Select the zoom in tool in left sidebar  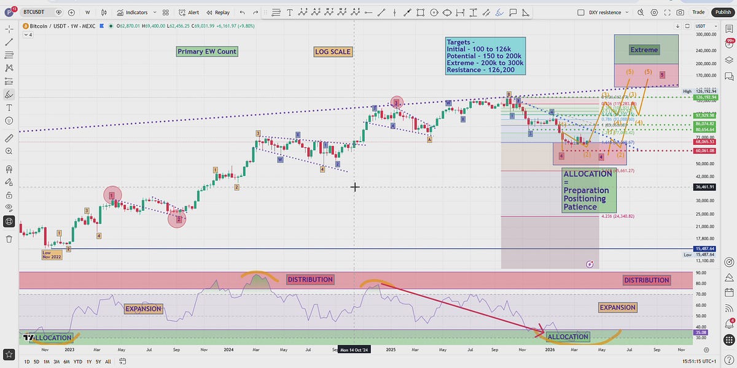point(9,151)
